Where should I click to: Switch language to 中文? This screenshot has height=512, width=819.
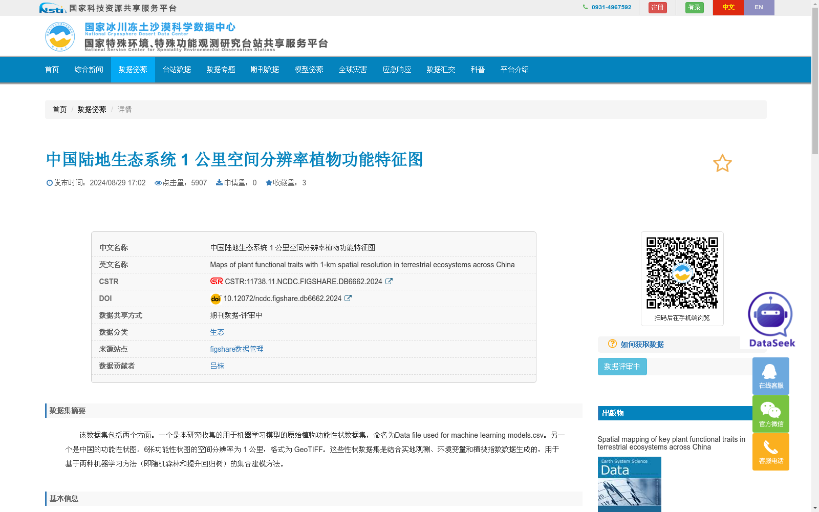[x=728, y=8]
